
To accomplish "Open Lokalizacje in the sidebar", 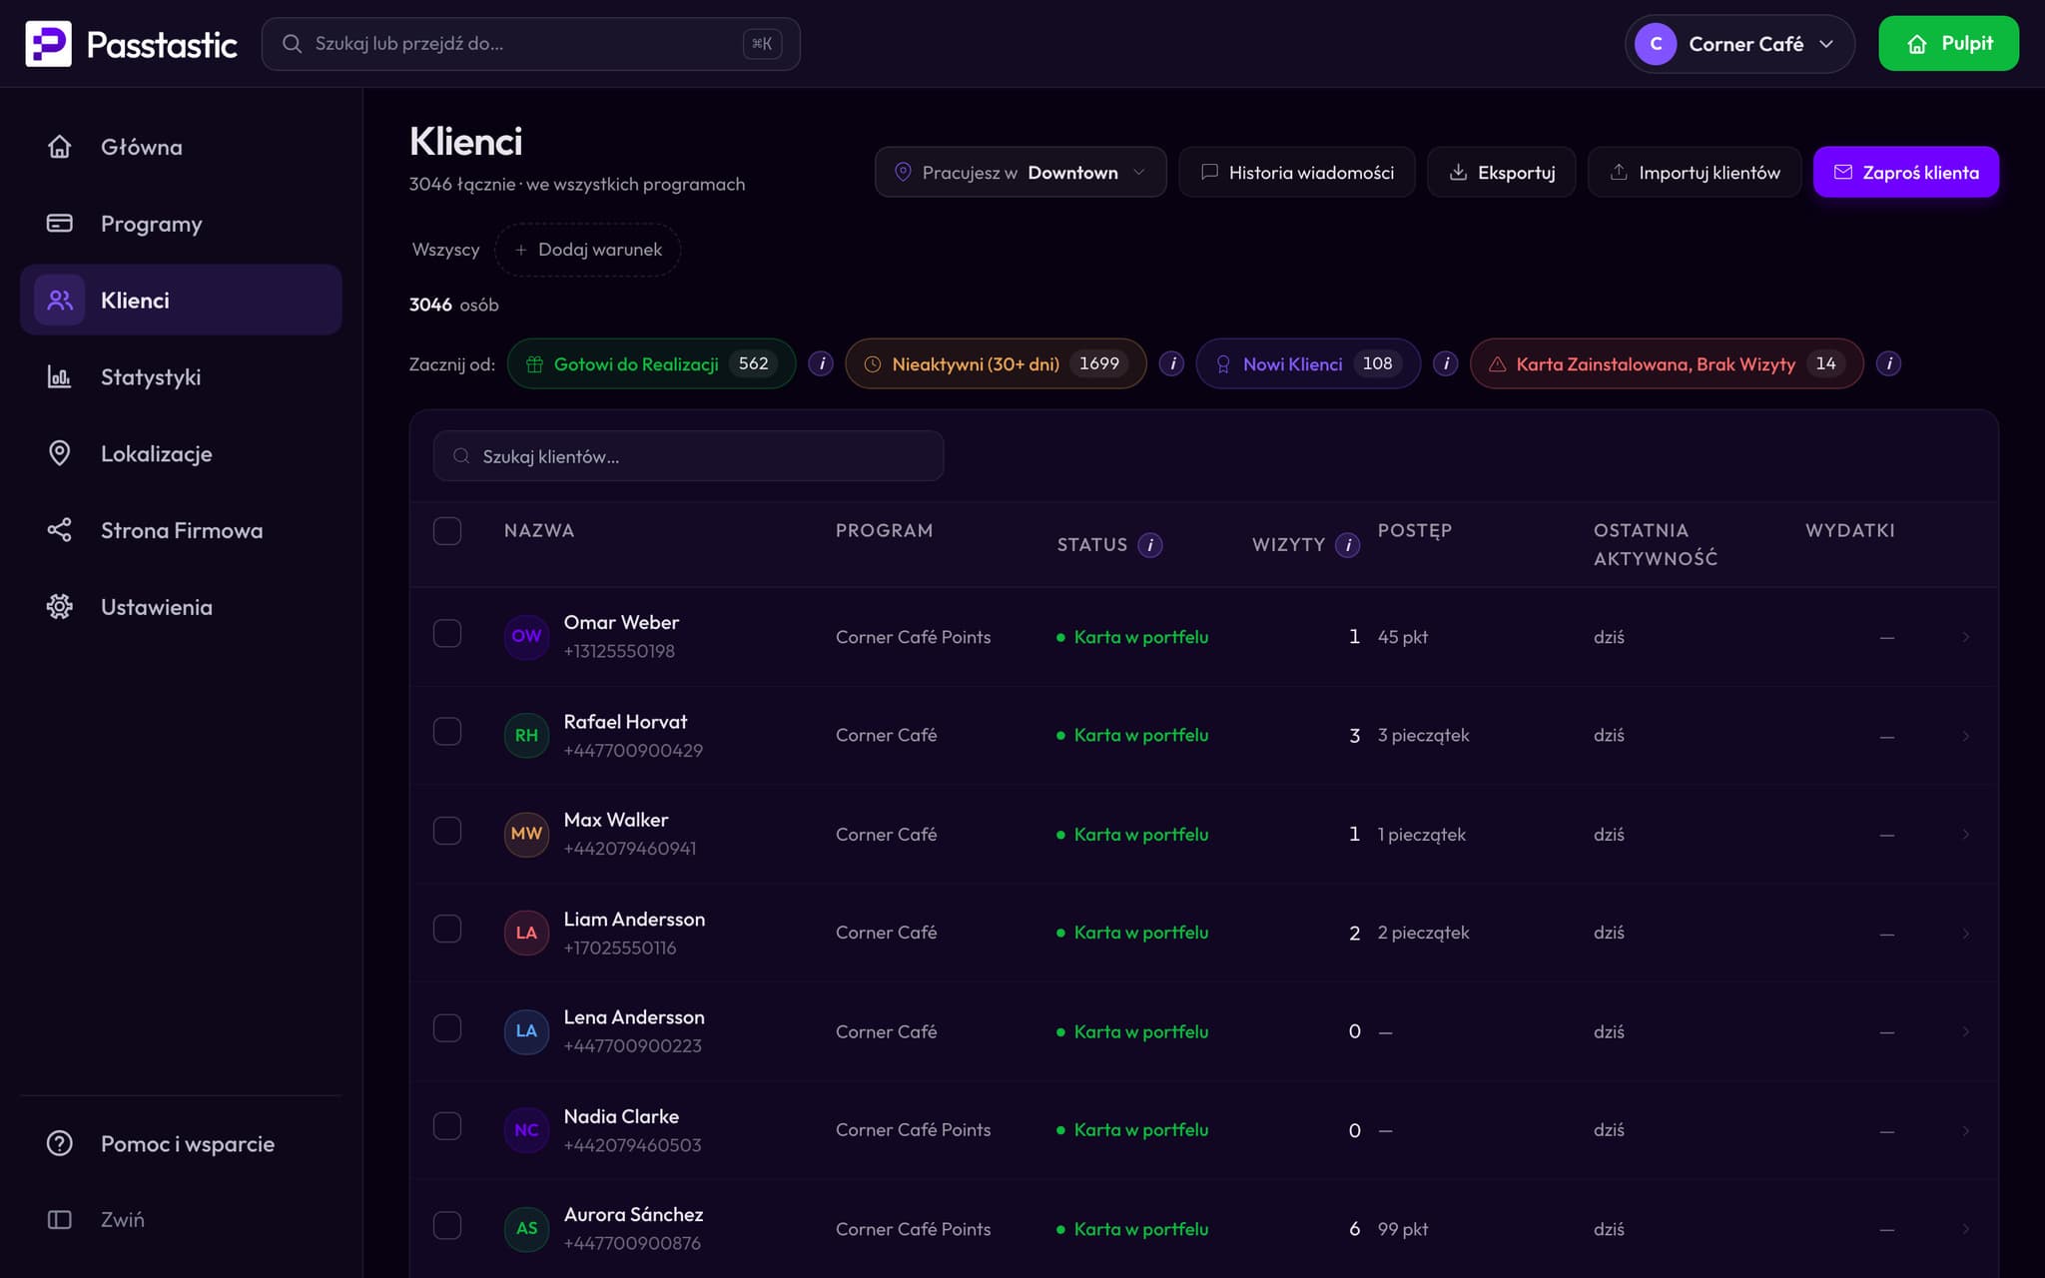I will (181, 453).
